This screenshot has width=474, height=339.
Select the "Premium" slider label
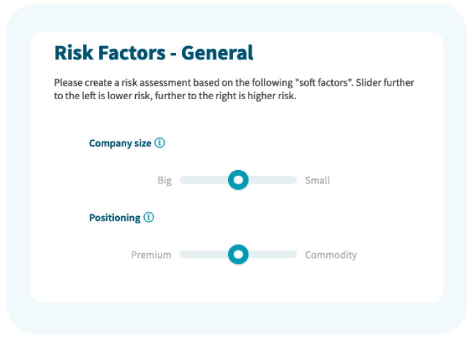click(x=151, y=255)
